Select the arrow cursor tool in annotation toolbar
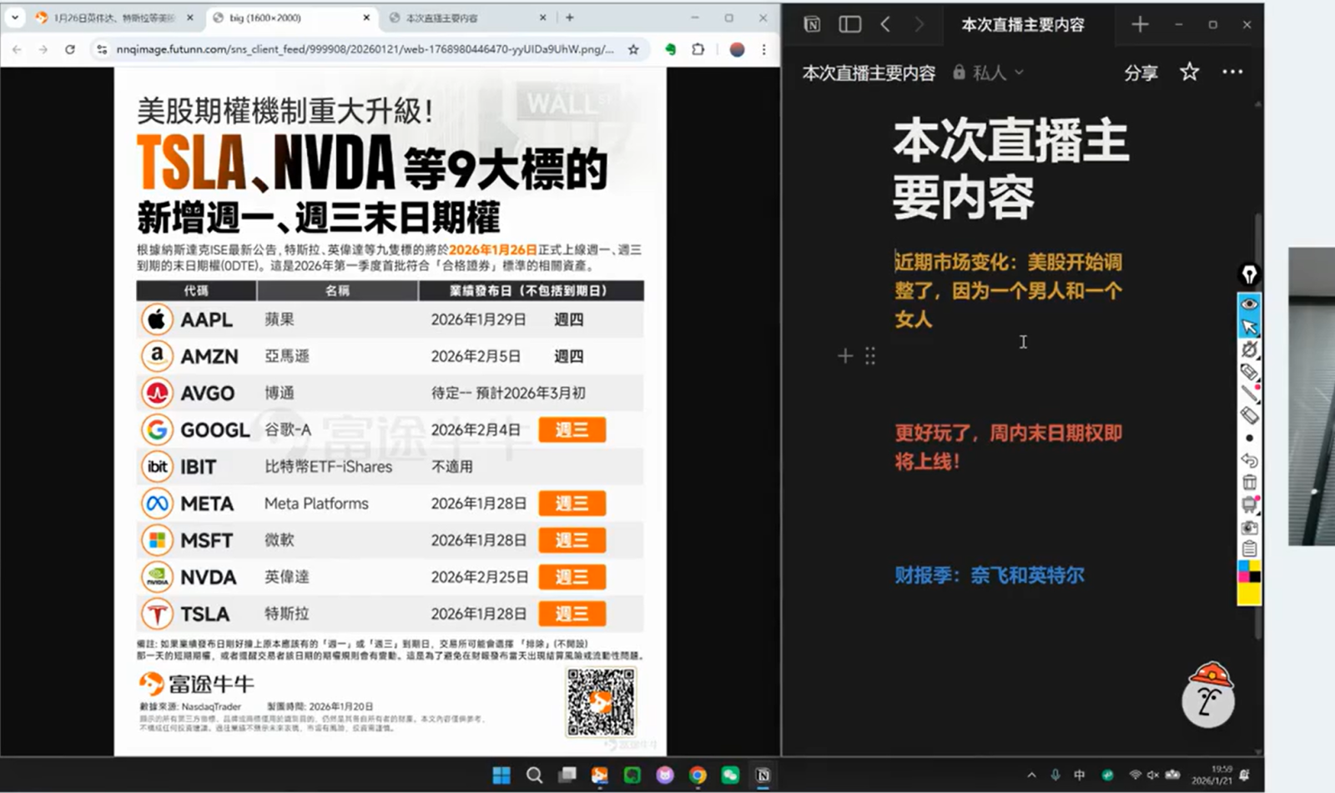This screenshot has height=793, width=1335. (x=1249, y=326)
